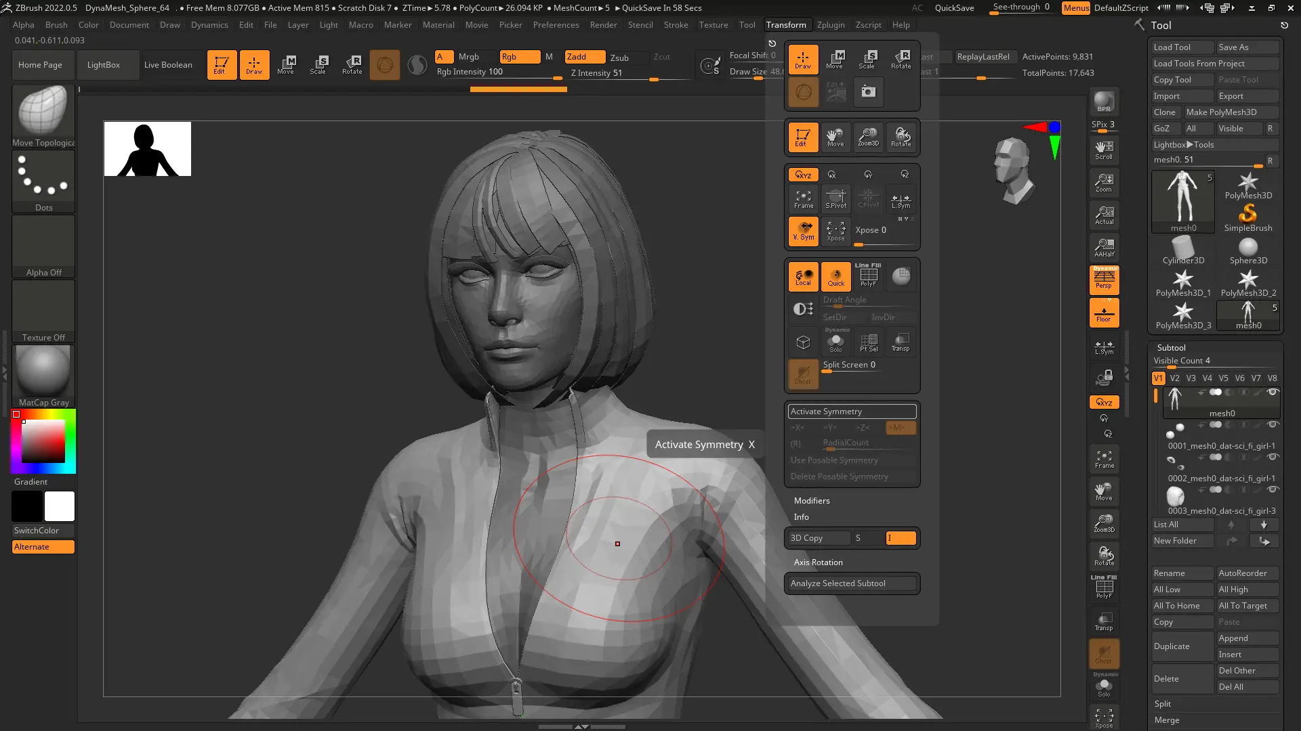Click the Activate Symmetry button
The width and height of the screenshot is (1301, 731).
click(x=852, y=412)
